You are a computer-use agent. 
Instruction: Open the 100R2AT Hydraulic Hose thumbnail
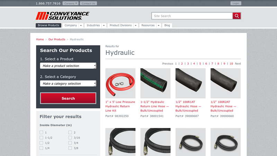(226, 83)
